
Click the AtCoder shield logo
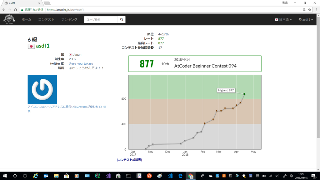click(x=9, y=19)
